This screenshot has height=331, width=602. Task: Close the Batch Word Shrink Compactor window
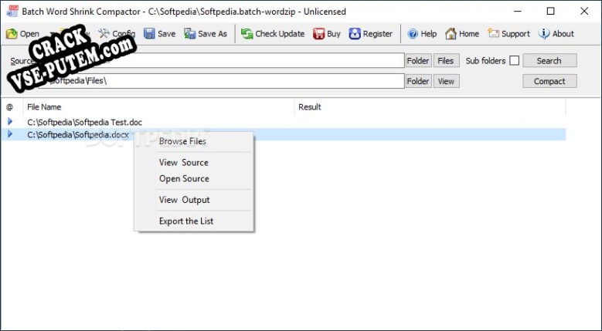[x=584, y=11]
